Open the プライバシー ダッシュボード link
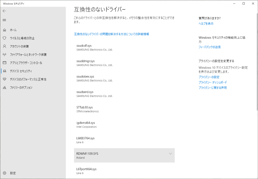Screen dimensions: 258x179 [x=213, y=82]
